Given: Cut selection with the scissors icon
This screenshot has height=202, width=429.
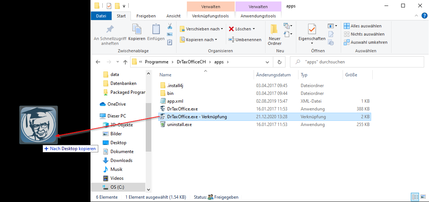Looking at the screenshot, I should [x=169, y=26].
